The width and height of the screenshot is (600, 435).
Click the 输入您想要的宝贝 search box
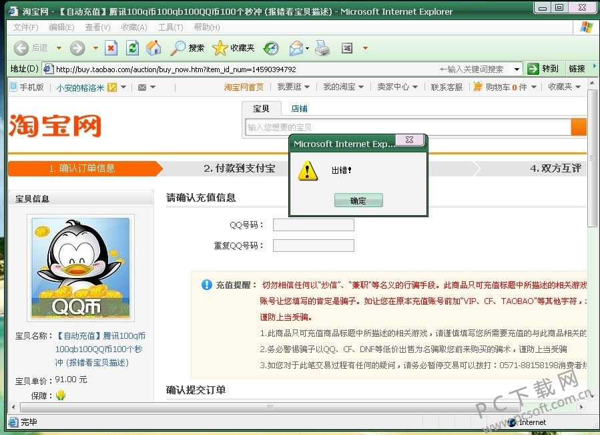pos(408,127)
